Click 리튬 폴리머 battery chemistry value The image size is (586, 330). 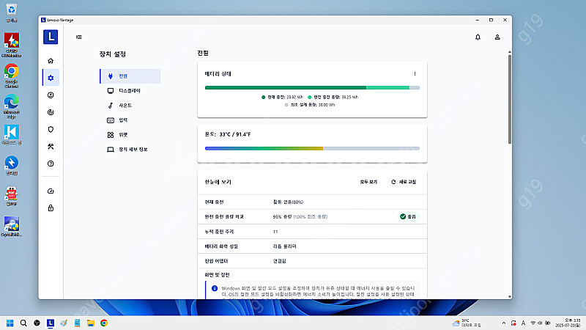pos(285,246)
